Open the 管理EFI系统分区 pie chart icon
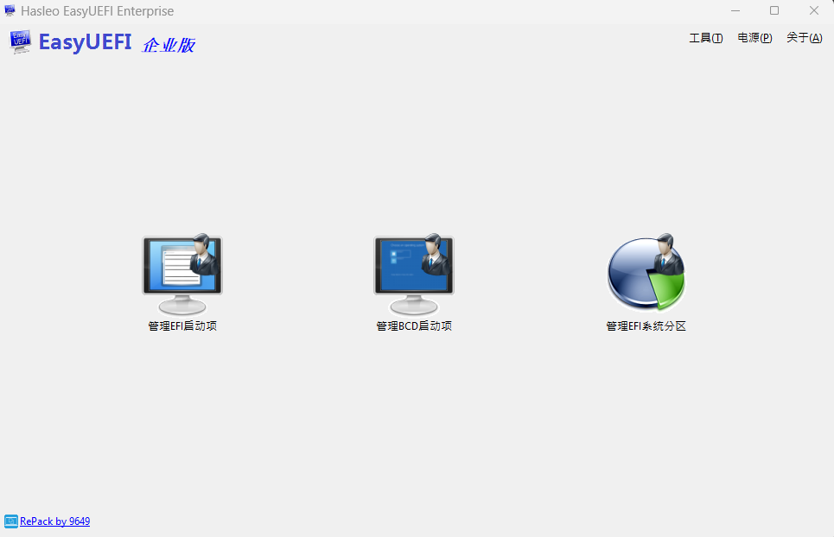834x537 pixels. pos(646,273)
